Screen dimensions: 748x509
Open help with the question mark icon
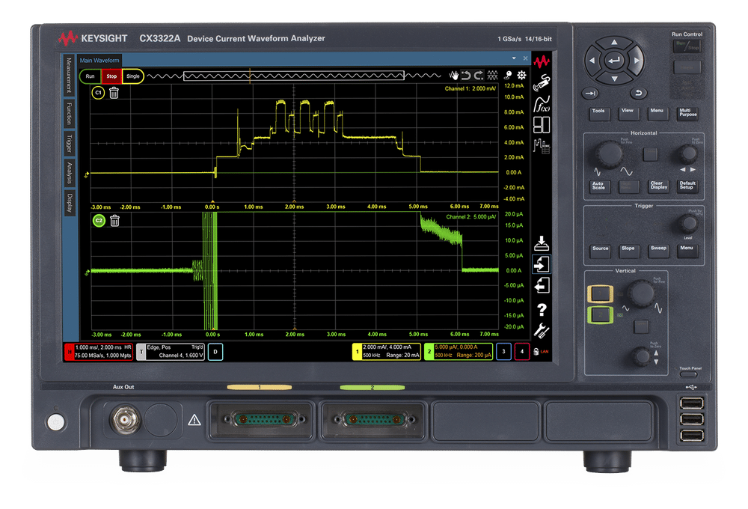(542, 309)
